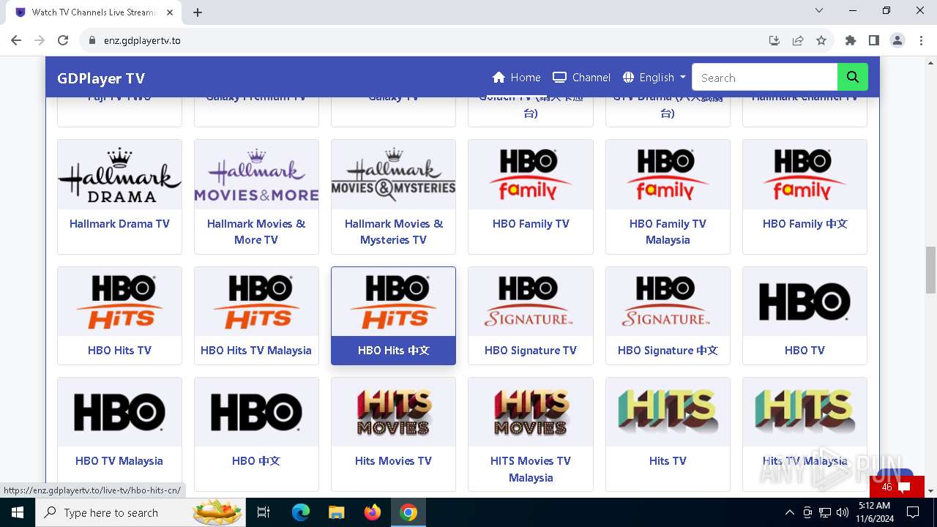
Task: Click the taskbar search box
Action: pyautogui.click(x=141, y=512)
